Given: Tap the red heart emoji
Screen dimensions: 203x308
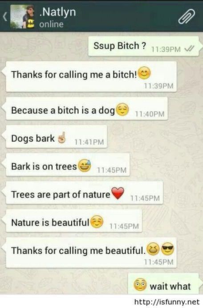Looking at the screenshot, I should coord(118,193).
